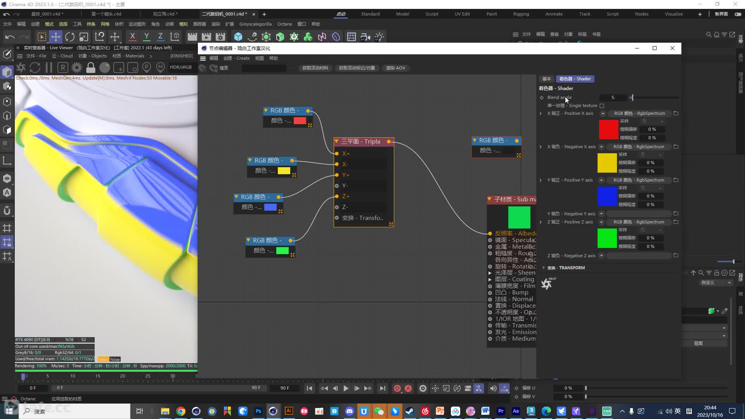Open the HDR/sRGB color space dropdown

(x=181, y=67)
